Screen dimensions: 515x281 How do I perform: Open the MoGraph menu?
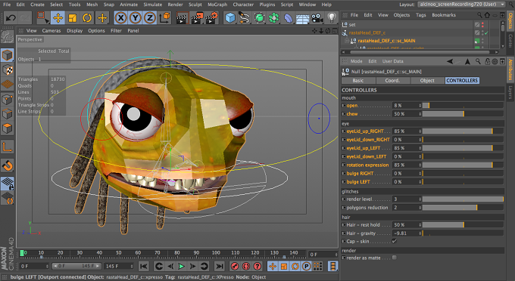(x=217, y=5)
